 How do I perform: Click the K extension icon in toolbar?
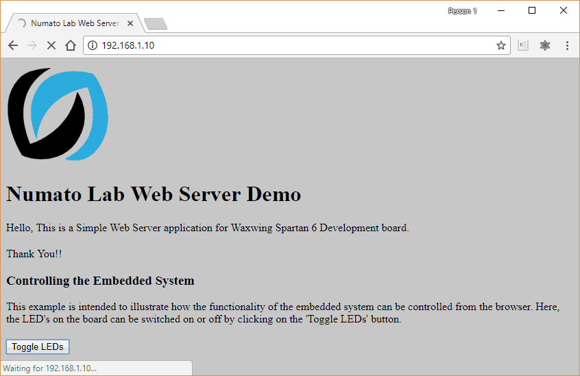523,45
